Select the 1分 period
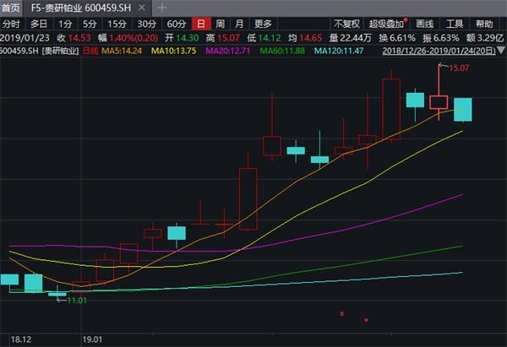Viewport: 507px width, 347px height. click(65, 24)
